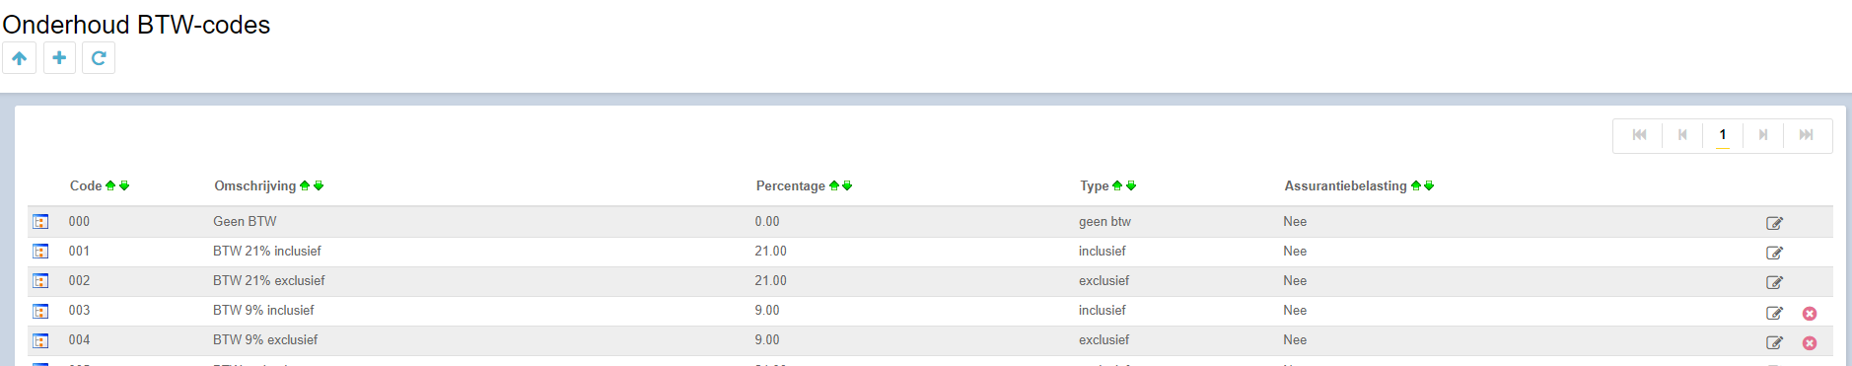Edit the BTW 21% exclusief row
The width and height of the screenshot is (1852, 366).
(1774, 282)
